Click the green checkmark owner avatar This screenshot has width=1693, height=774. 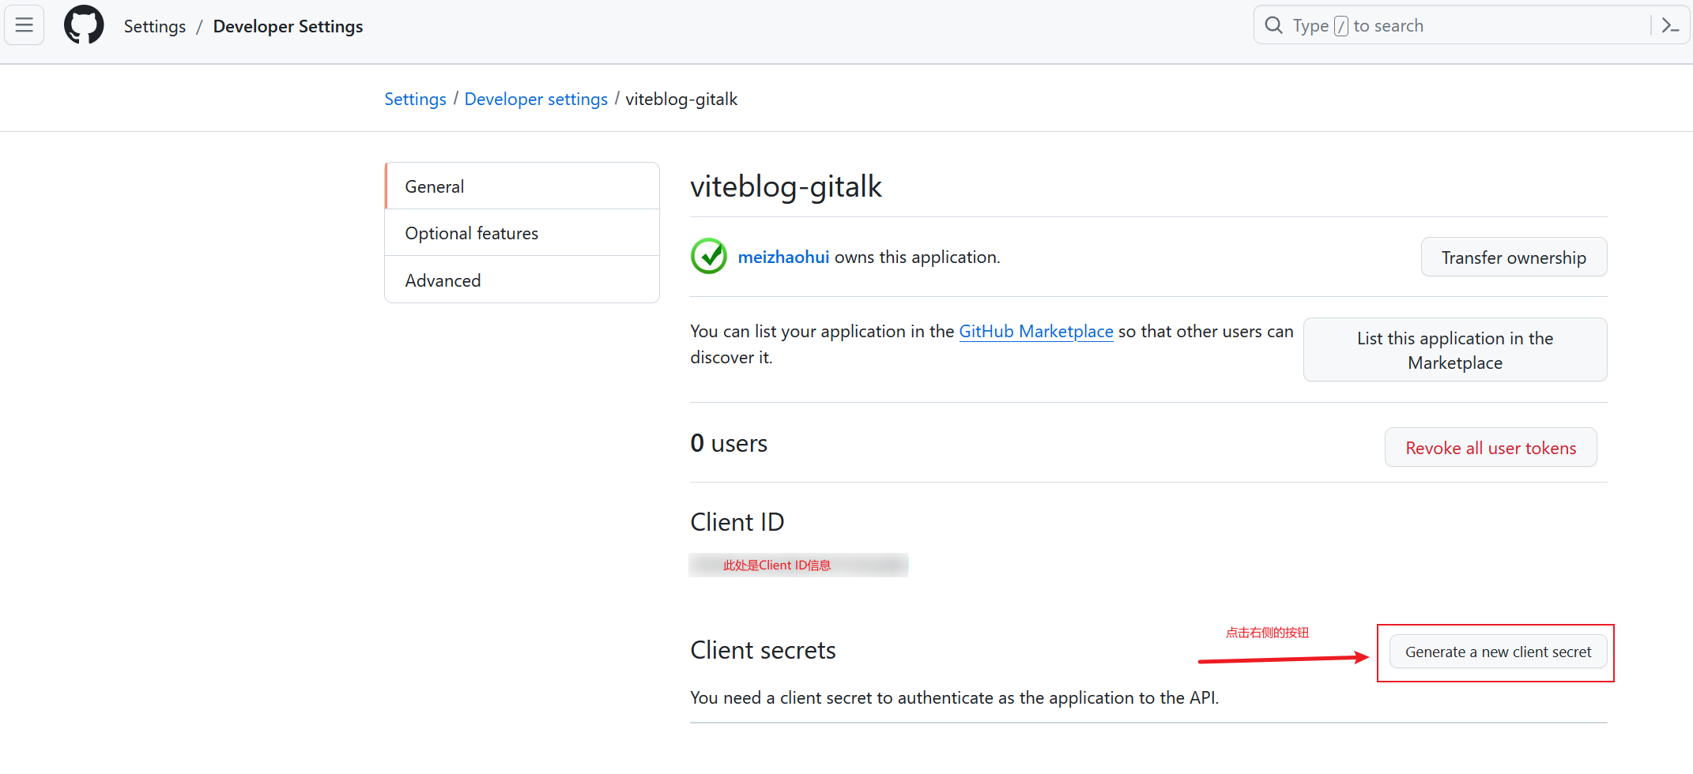coord(709,257)
